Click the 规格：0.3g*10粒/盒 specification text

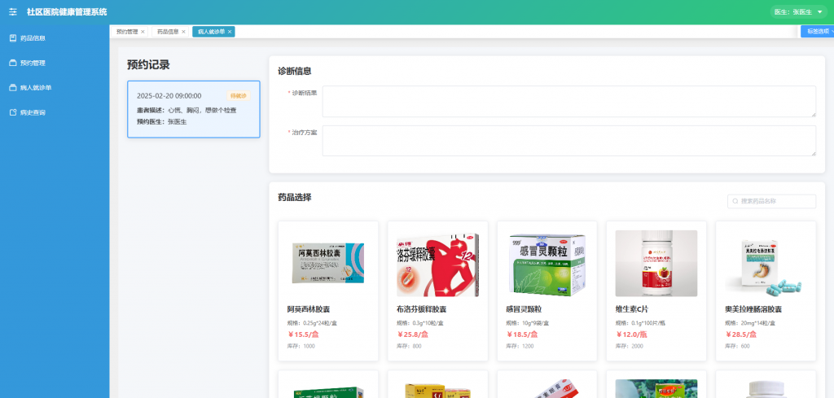(420, 323)
